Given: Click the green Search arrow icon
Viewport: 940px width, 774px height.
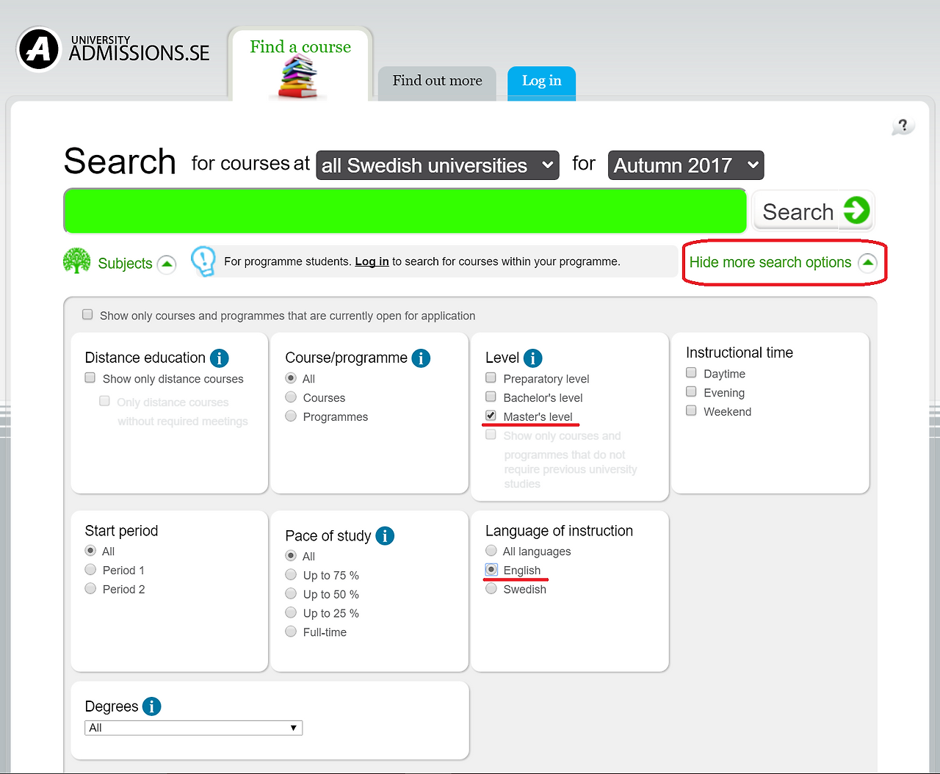Looking at the screenshot, I should click(856, 211).
